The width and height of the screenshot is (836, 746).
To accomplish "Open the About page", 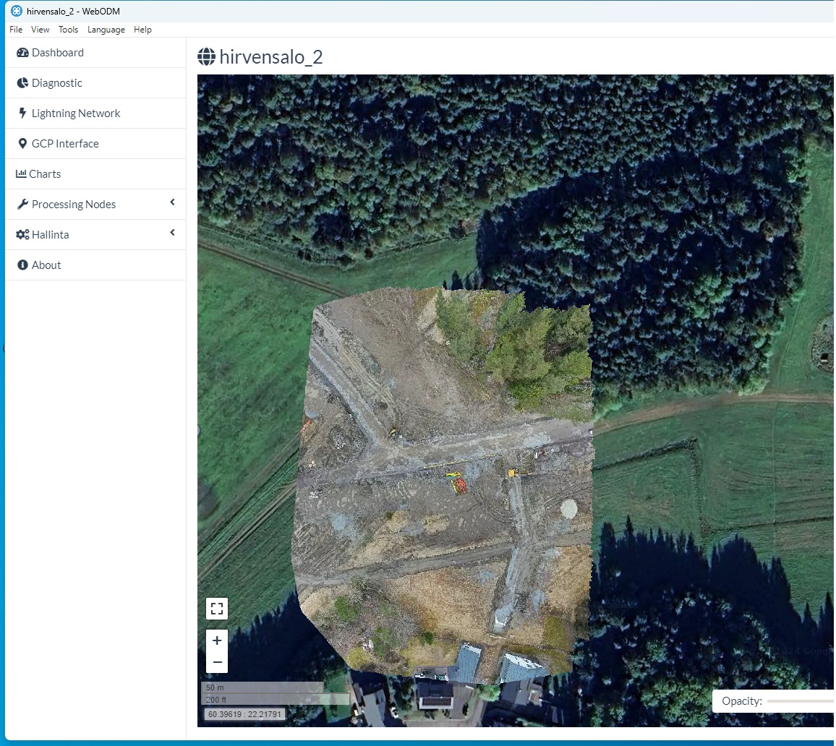I will pyautogui.click(x=45, y=265).
